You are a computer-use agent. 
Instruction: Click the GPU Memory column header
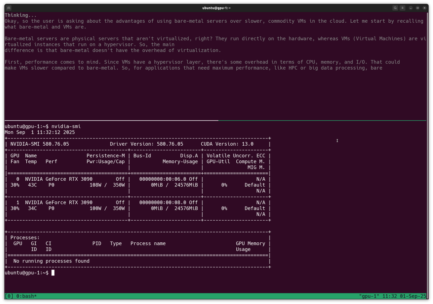pos(250,243)
